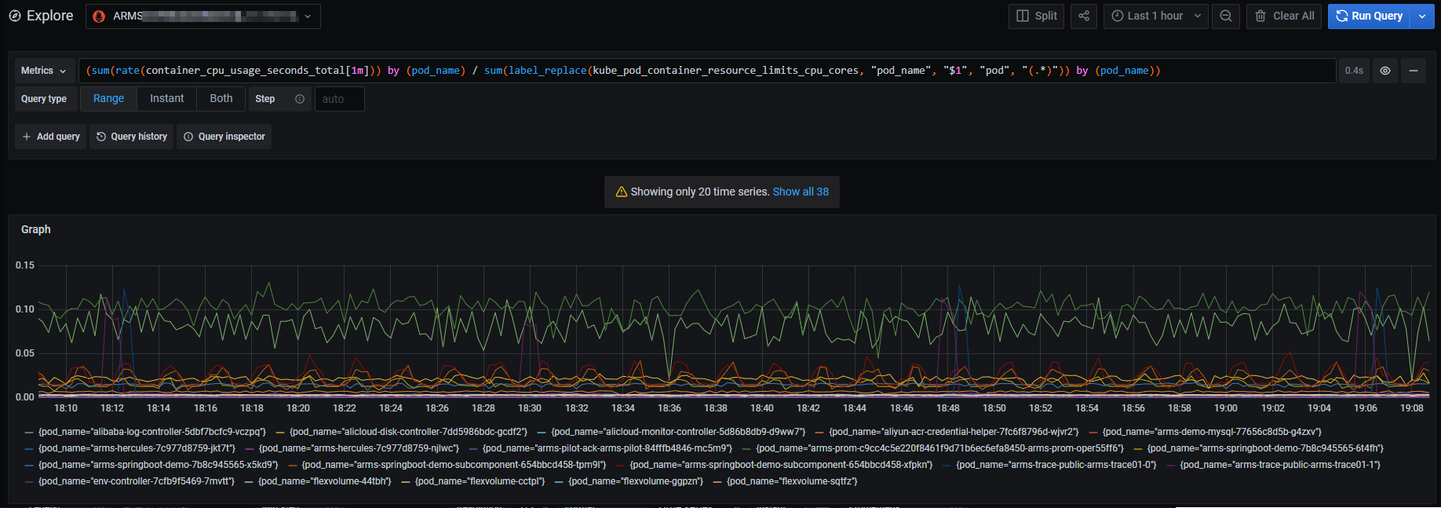Click the share link icon
This screenshot has height=508, width=1441.
pyautogui.click(x=1084, y=16)
